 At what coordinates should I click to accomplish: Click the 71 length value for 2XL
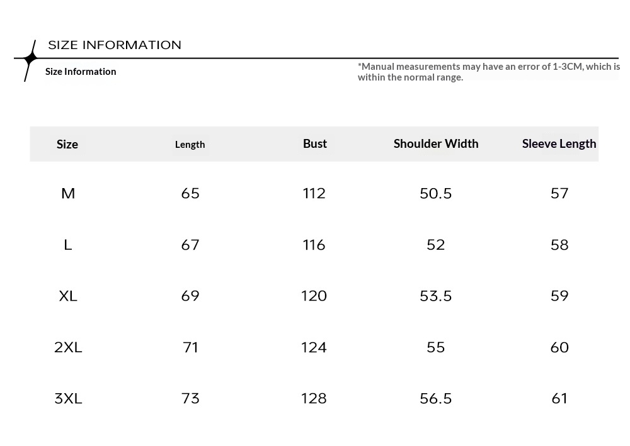[190, 347]
